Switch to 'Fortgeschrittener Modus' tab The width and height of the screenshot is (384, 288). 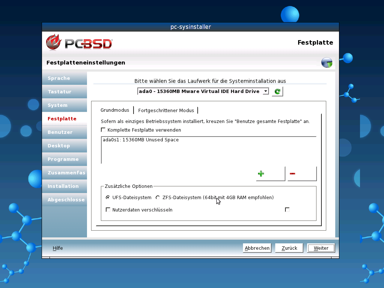[x=166, y=110]
